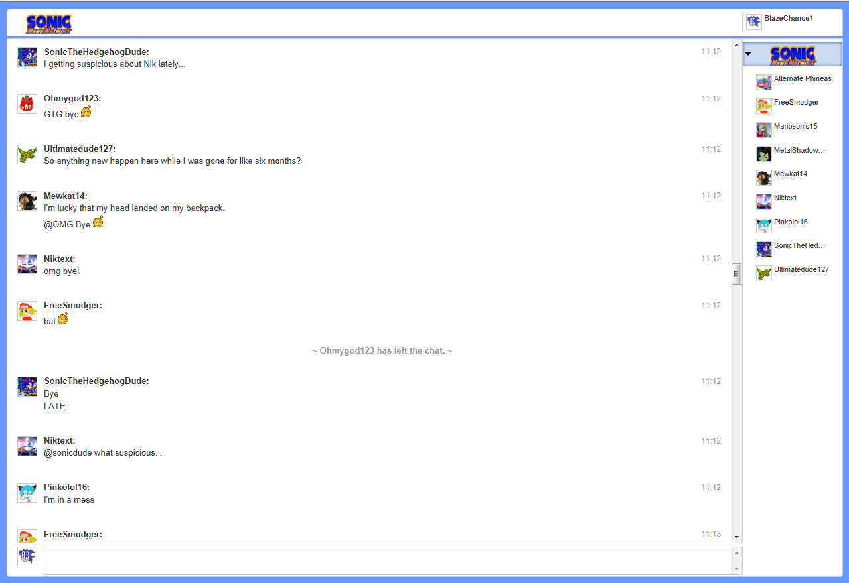Click the chat scrollbar thumb handle

point(736,273)
